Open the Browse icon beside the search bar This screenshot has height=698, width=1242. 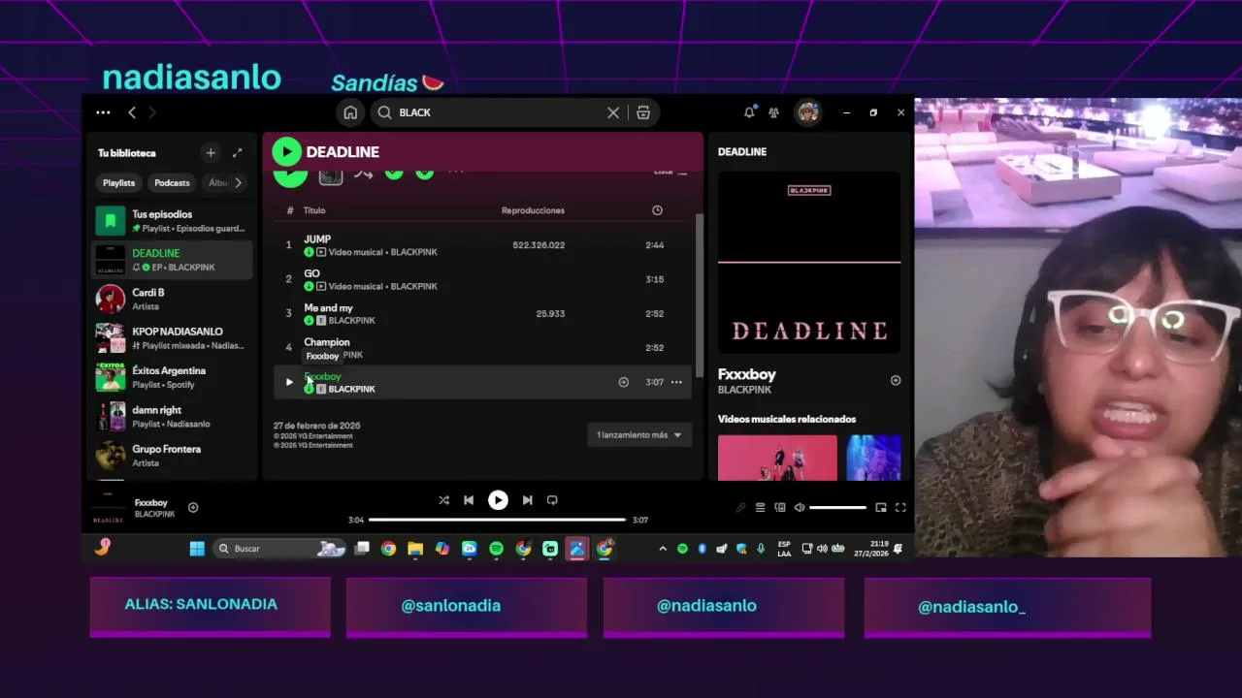tap(643, 112)
